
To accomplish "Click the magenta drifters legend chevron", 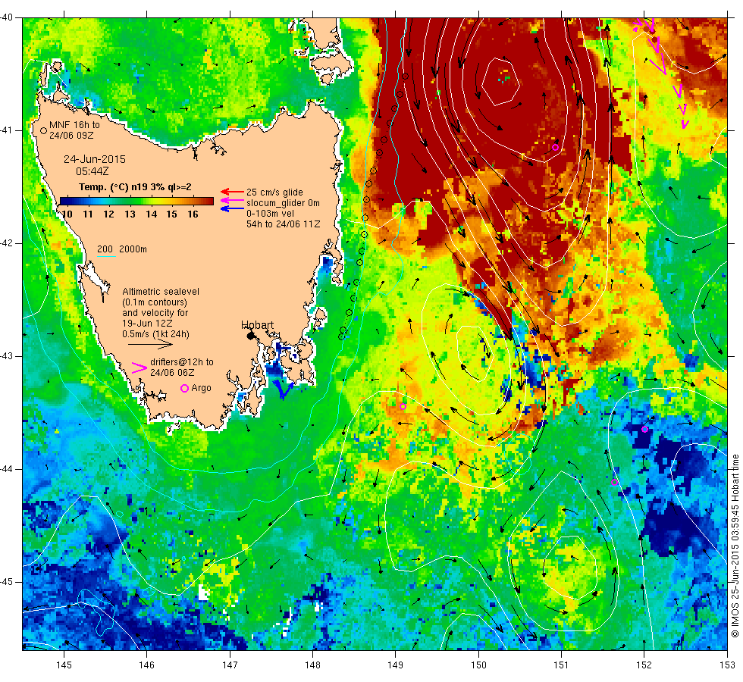I will point(139,368).
